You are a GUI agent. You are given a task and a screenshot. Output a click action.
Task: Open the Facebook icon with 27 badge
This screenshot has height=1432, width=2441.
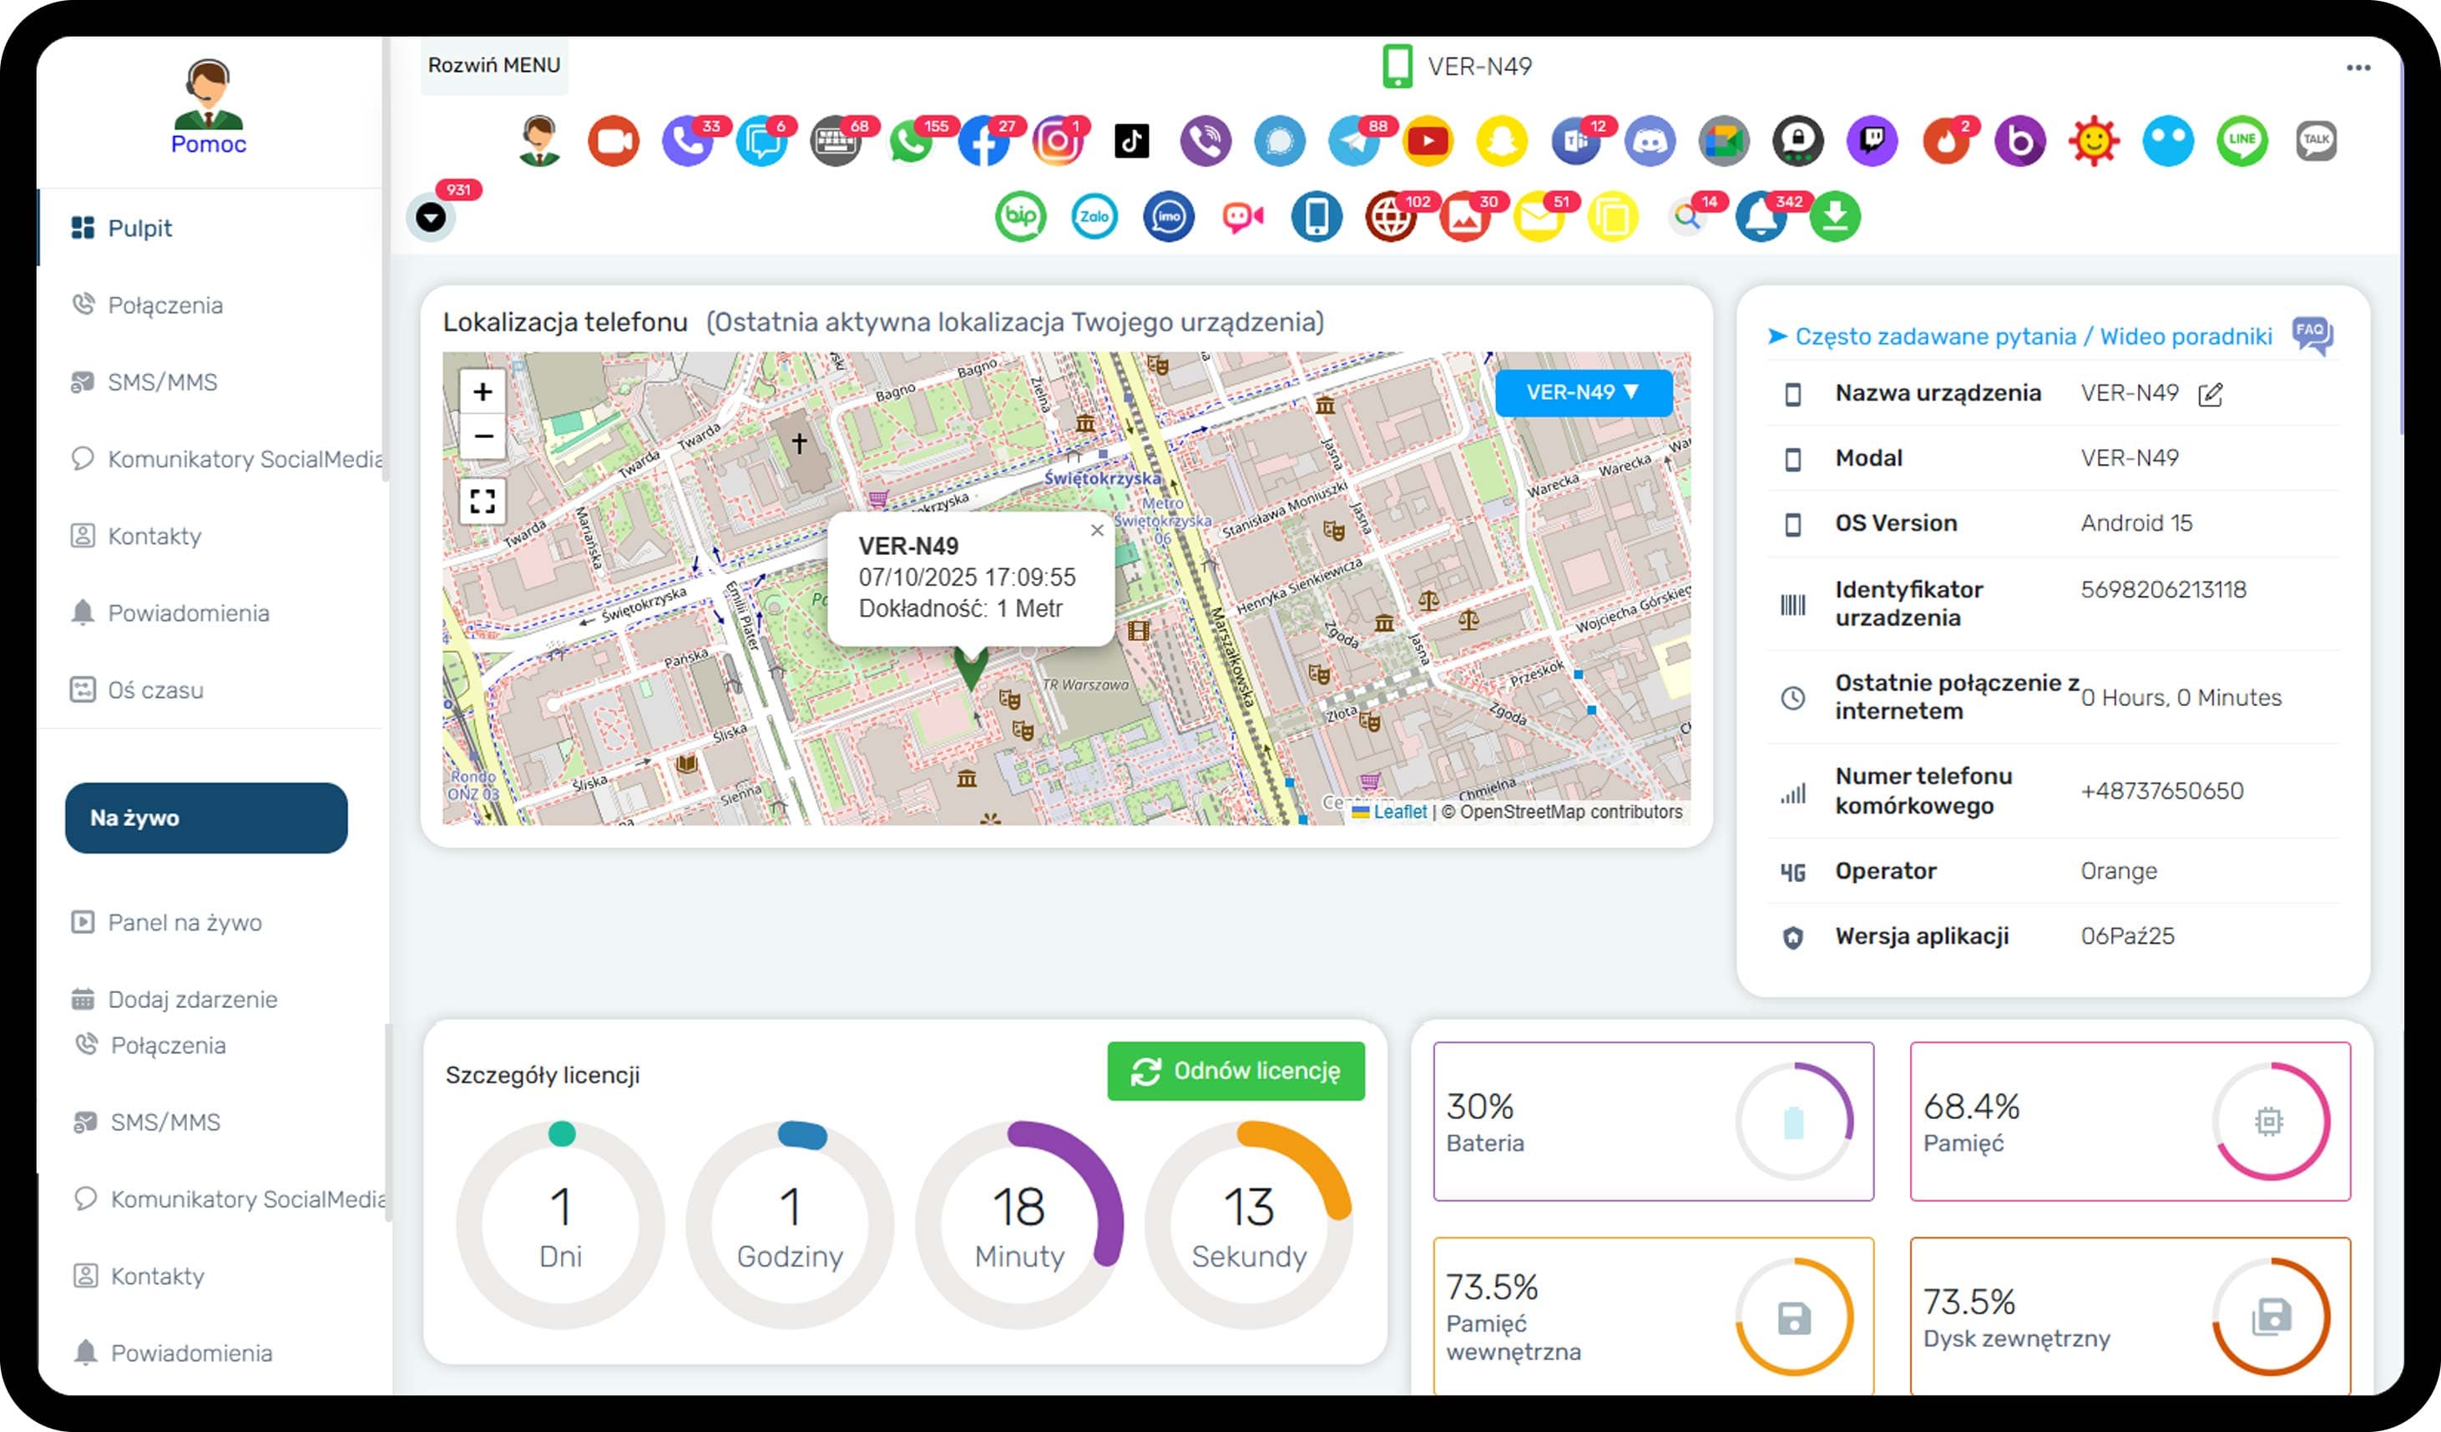click(984, 143)
